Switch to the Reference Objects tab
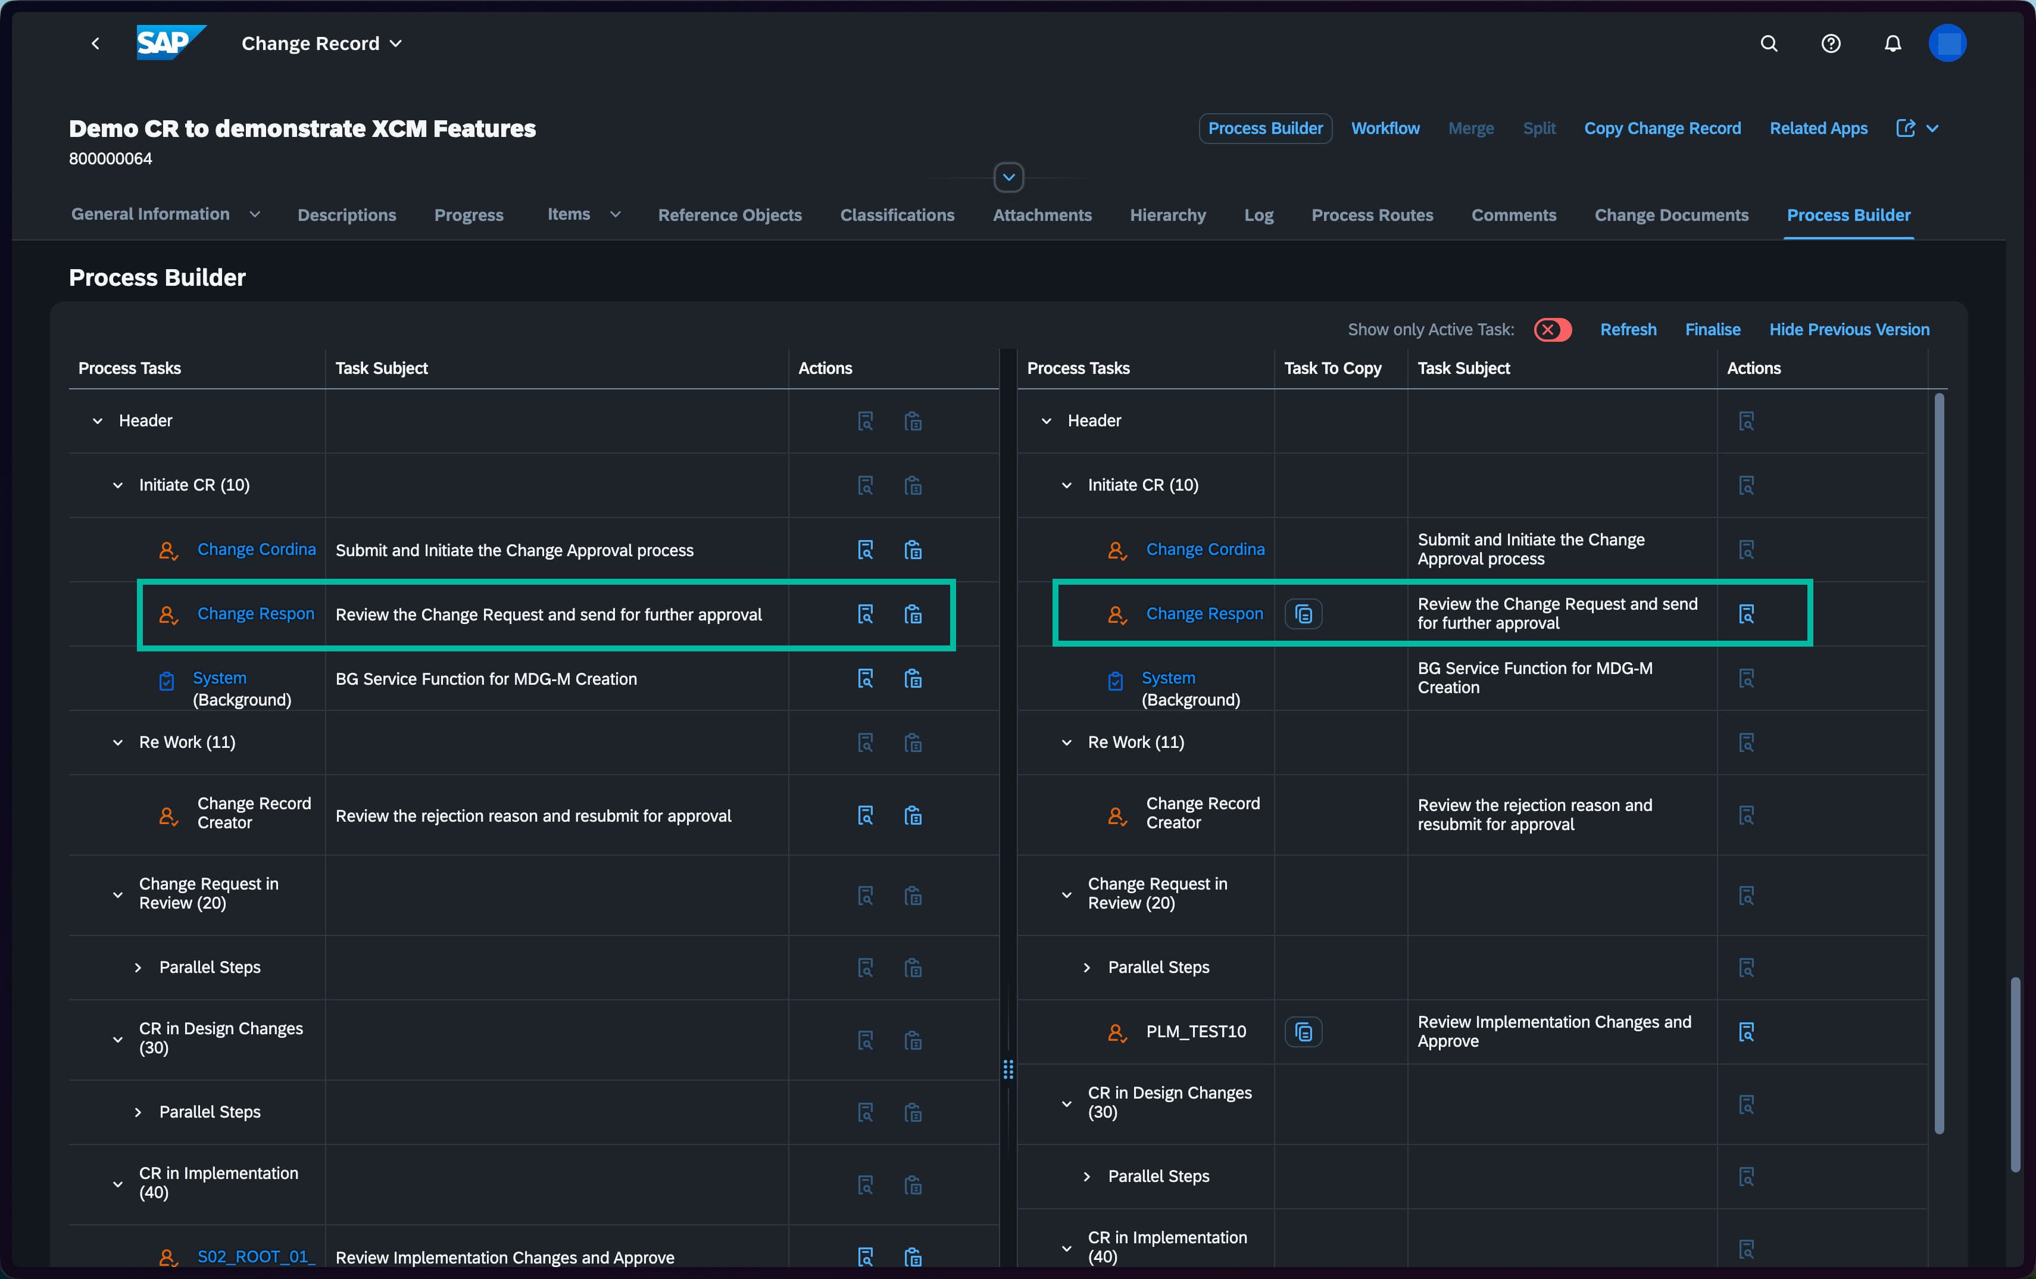The image size is (2036, 1279). click(x=730, y=215)
